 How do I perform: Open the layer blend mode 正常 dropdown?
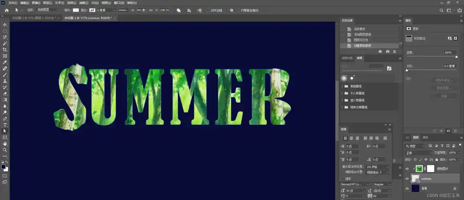419,153
